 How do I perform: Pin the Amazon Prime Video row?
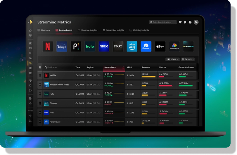[x=40, y=85]
